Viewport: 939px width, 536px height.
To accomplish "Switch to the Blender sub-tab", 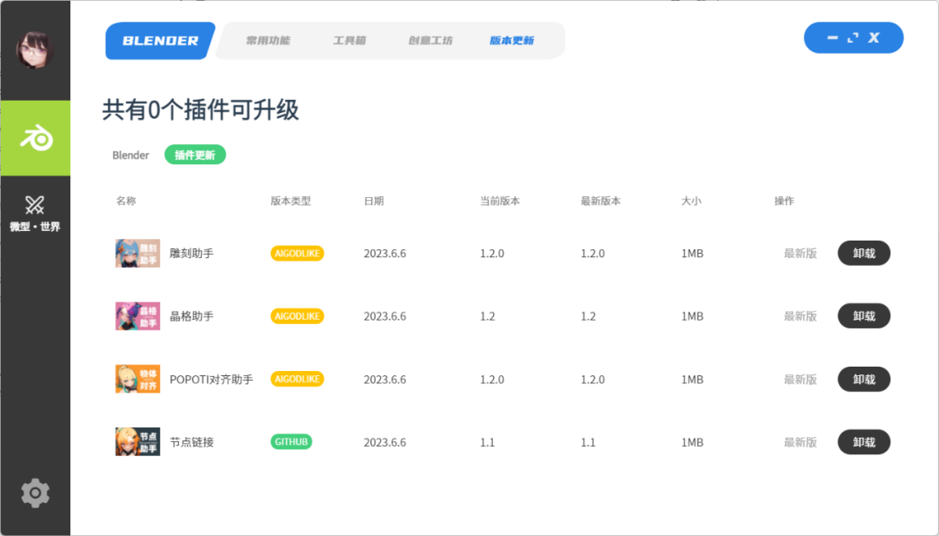I will pyautogui.click(x=130, y=155).
